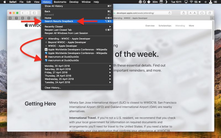Close the open History menu title
This screenshot has height=138, width=221.
pos(47,2)
